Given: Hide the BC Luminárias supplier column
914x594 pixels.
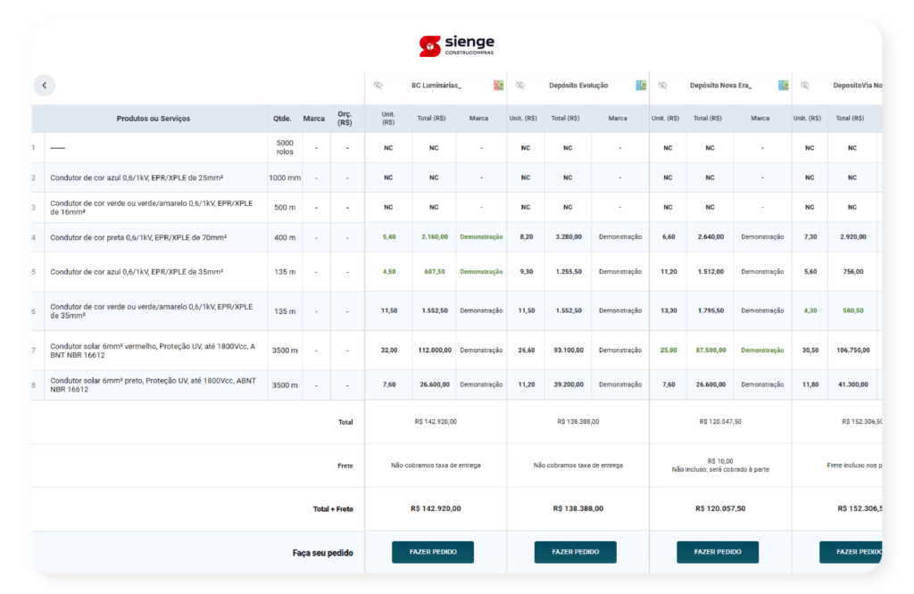Looking at the screenshot, I should 378,86.
